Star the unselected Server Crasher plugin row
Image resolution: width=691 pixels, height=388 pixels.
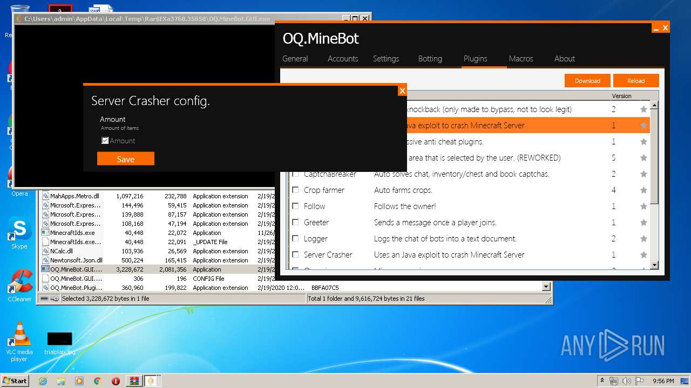(x=643, y=255)
